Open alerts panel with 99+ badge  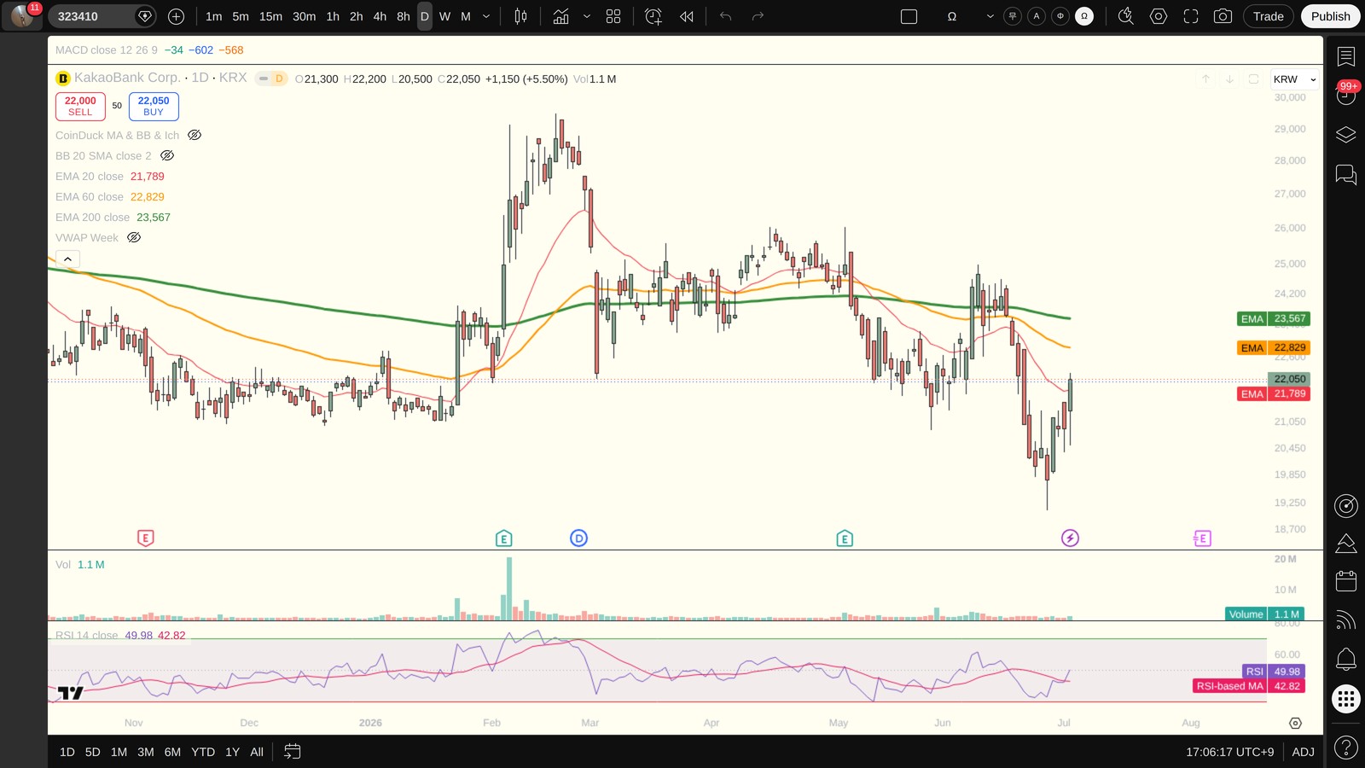pyautogui.click(x=1346, y=95)
